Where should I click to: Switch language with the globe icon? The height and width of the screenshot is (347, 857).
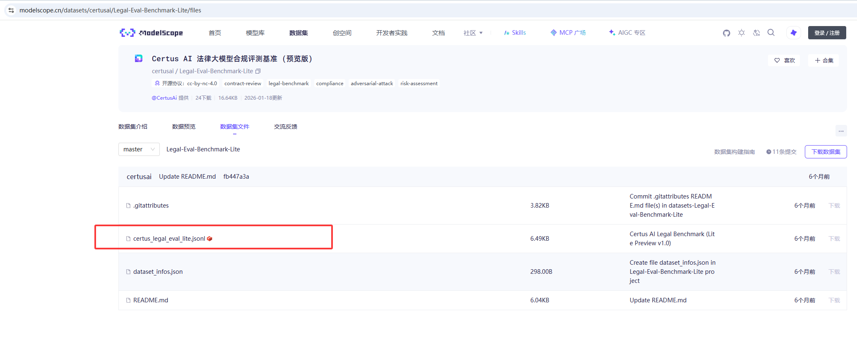coord(756,33)
